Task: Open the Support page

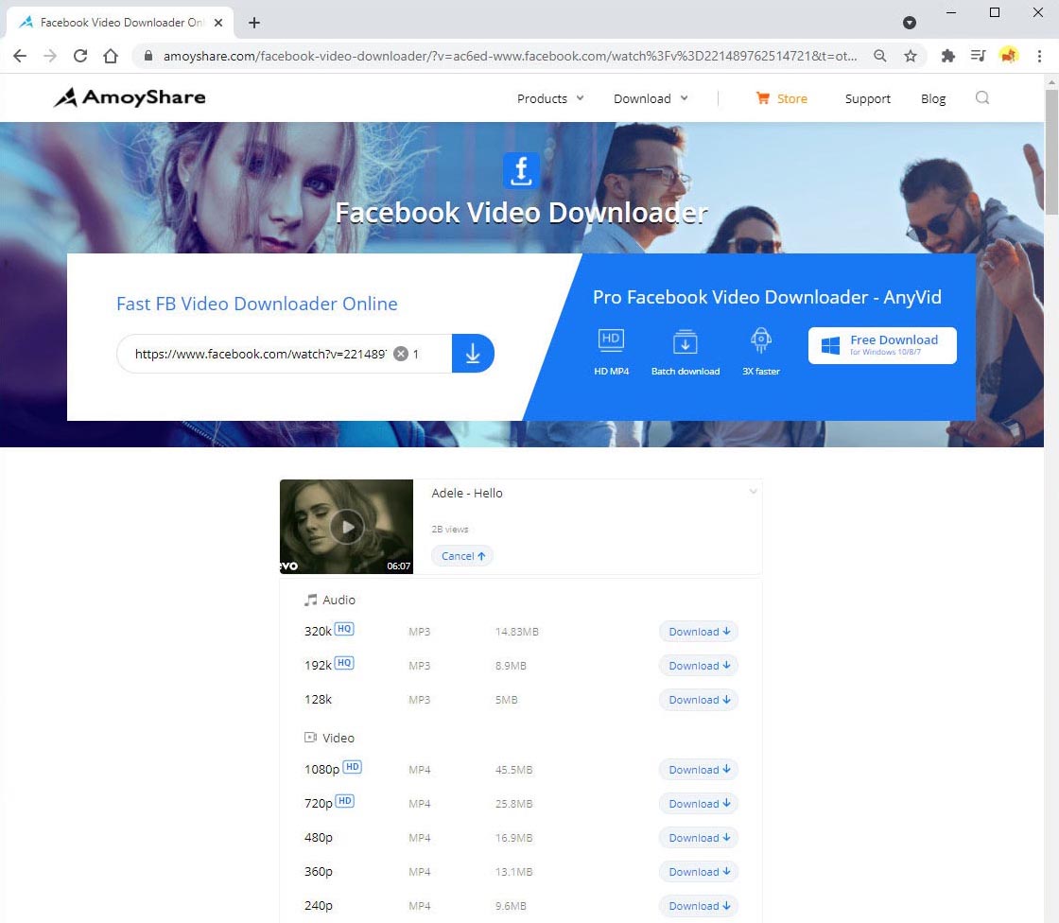Action: click(868, 98)
